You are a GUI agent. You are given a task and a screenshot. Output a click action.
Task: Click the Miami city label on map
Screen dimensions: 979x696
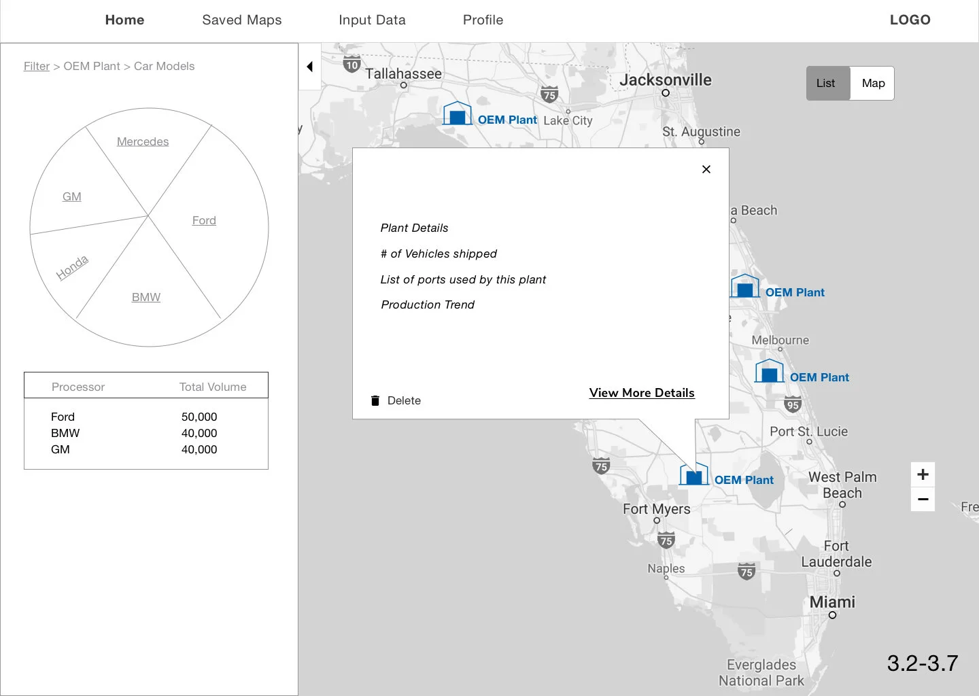(x=832, y=602)
